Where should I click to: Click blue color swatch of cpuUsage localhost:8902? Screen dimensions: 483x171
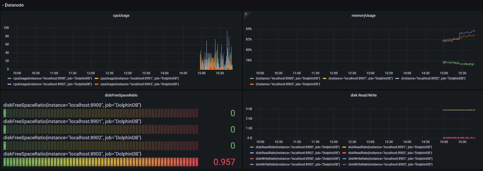click(9, 84)
